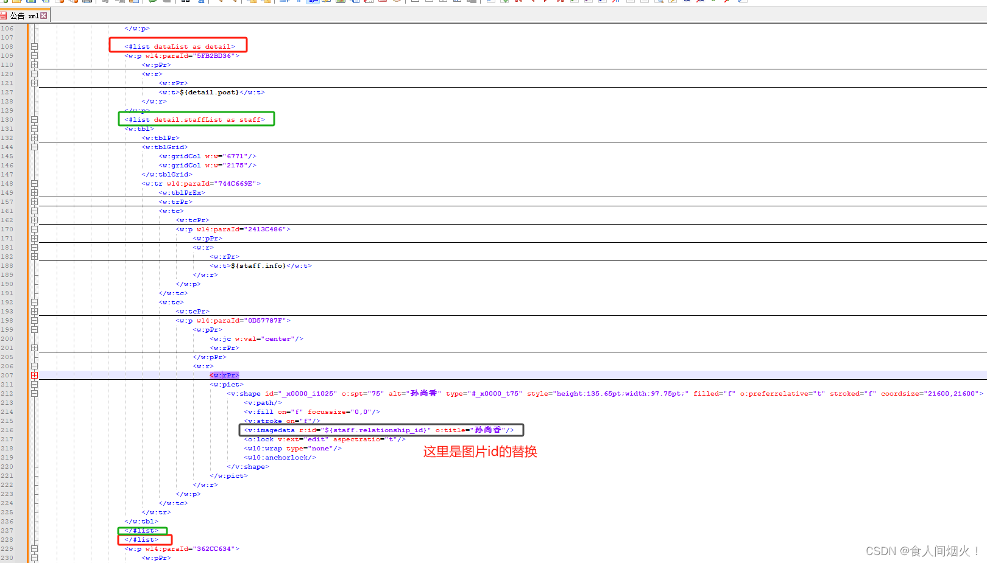The image size is (987, 563).
Task: Expand folded w:tcPr block at line 162
Action: (x=34, y=220)
